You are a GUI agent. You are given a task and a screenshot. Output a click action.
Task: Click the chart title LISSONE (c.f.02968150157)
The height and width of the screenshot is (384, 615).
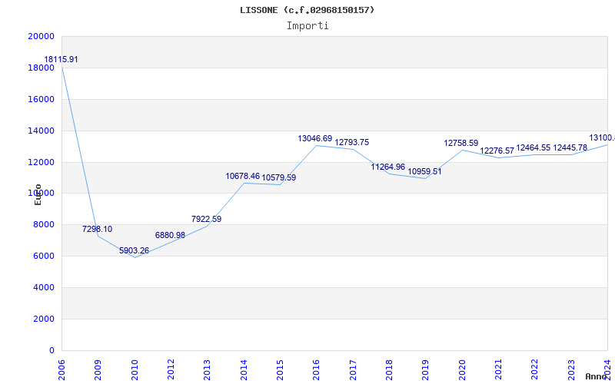(x=307, y=10)
